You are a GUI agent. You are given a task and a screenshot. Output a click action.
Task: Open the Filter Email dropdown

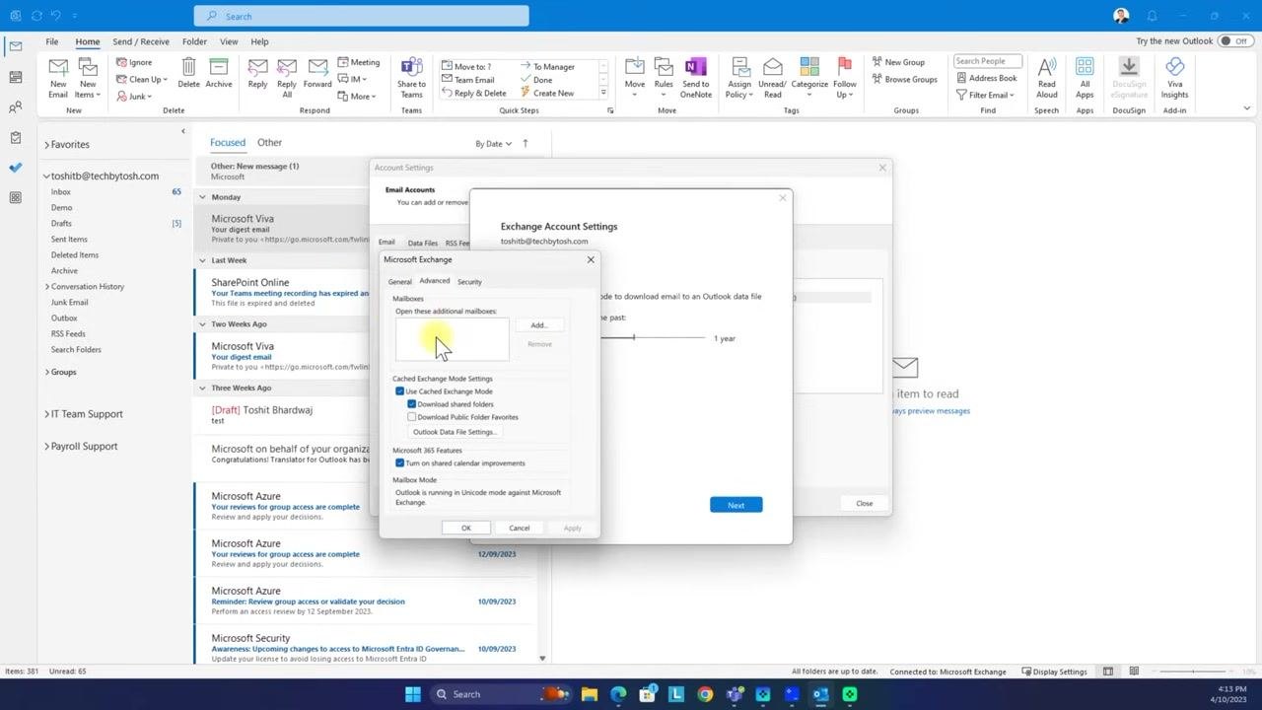pos(985,95)
